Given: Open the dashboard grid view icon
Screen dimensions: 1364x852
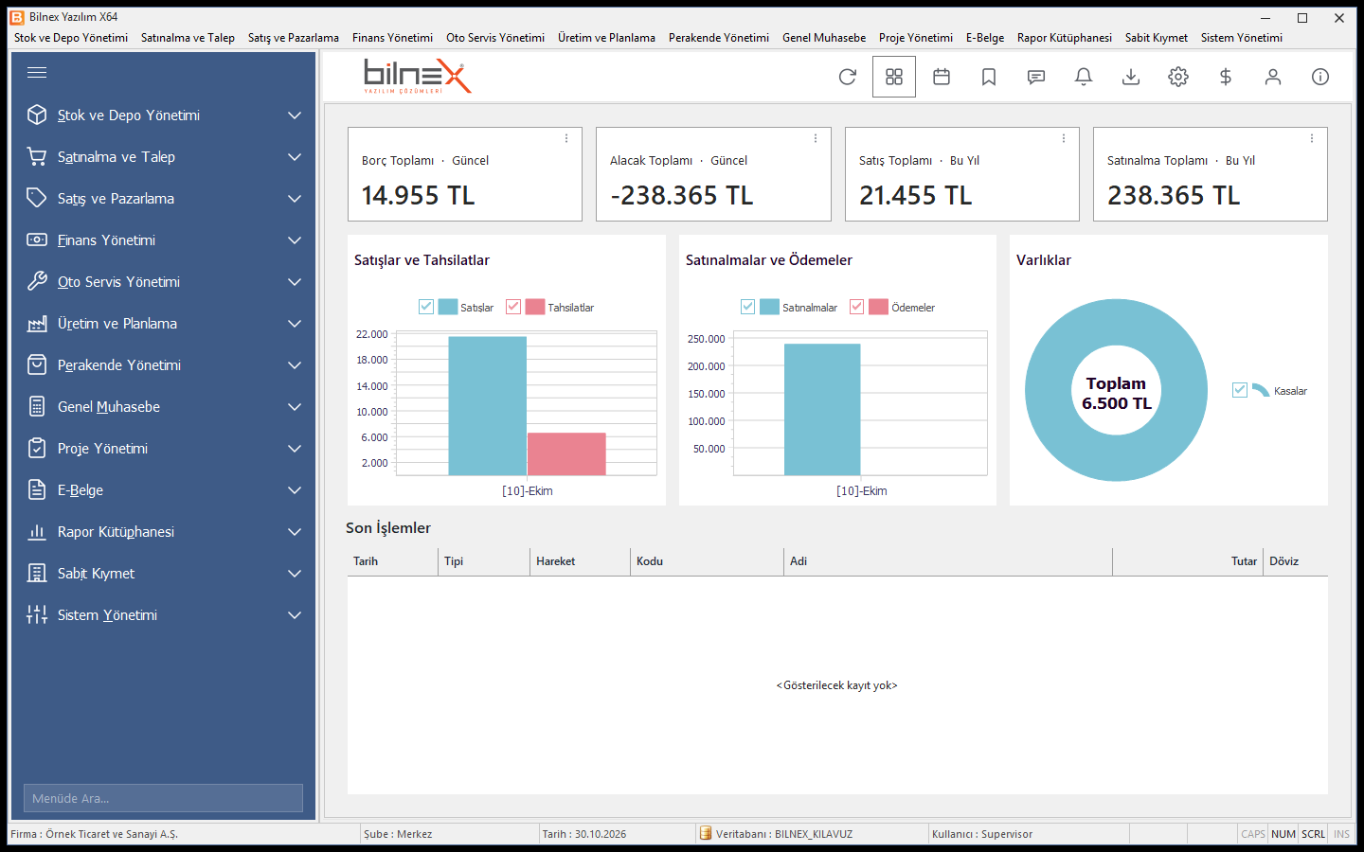Looking at the screenshot, I should (894, 77).
